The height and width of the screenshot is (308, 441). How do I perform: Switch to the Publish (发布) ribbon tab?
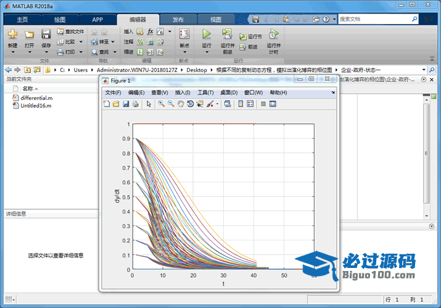click(178, 19)
